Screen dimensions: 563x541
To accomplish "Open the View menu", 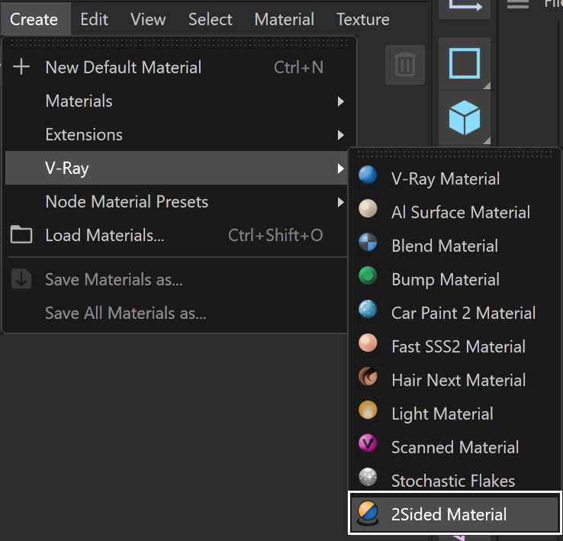I will coord(148,19).
